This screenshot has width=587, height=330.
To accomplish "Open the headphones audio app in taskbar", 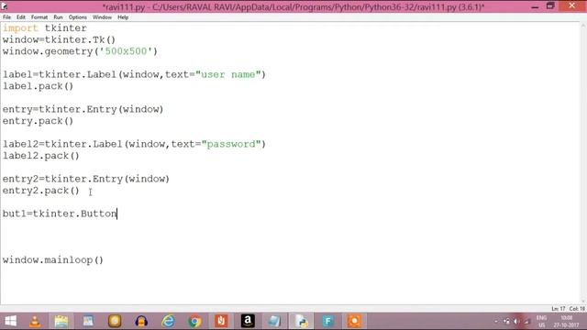I will 141,321.
